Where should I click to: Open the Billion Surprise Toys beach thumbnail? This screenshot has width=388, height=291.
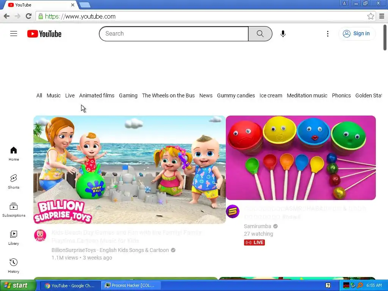[130, 170]
